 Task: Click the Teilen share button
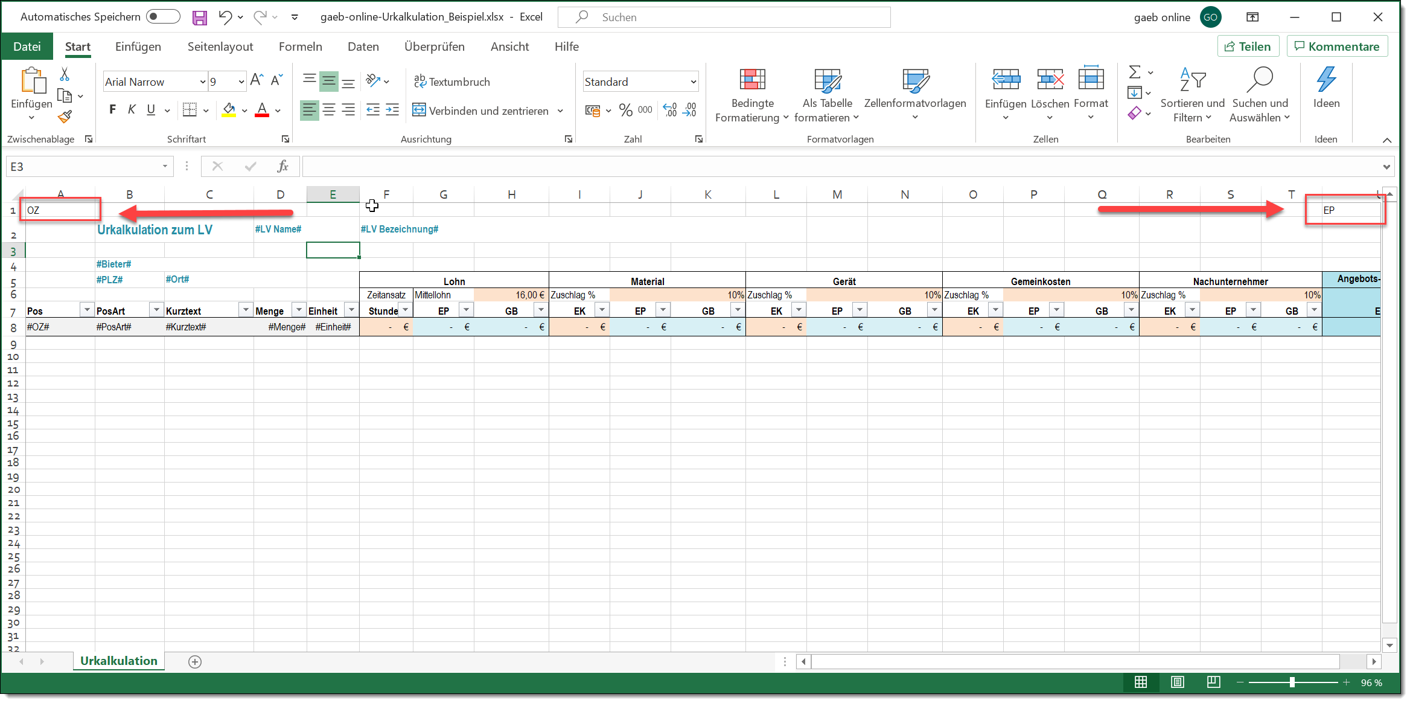tap(1248, 47)
